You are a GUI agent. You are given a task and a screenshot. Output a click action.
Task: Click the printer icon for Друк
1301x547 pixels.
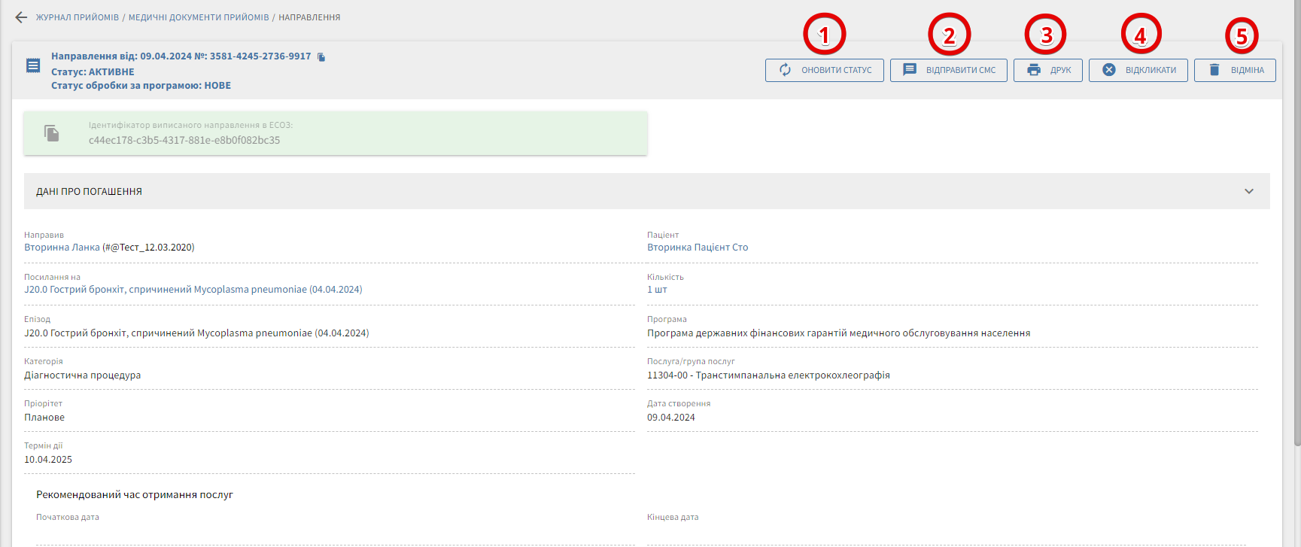1034,70
